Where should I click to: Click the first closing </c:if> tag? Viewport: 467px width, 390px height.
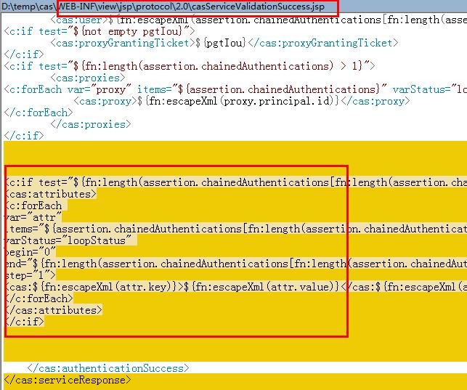point(24,54)
